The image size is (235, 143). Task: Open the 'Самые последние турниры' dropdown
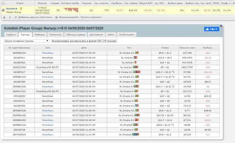(x=27, y=41)
